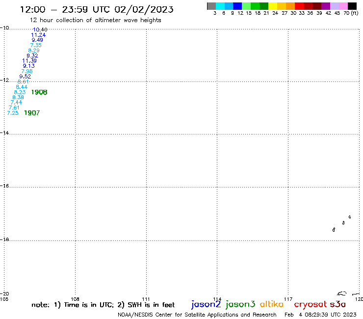Image resolution: width=363 pixels, height=319 pixels.
Task: Click the 8.29 wave height reading
Action: coord(34,51)
